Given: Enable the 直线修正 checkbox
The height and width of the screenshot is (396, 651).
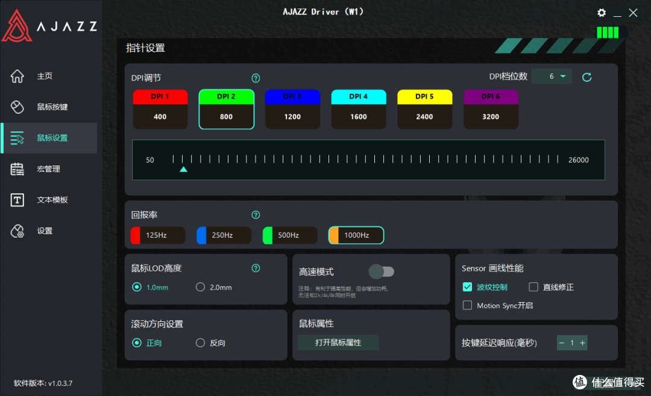Looking at the screenshot, I should coord(533,286).
